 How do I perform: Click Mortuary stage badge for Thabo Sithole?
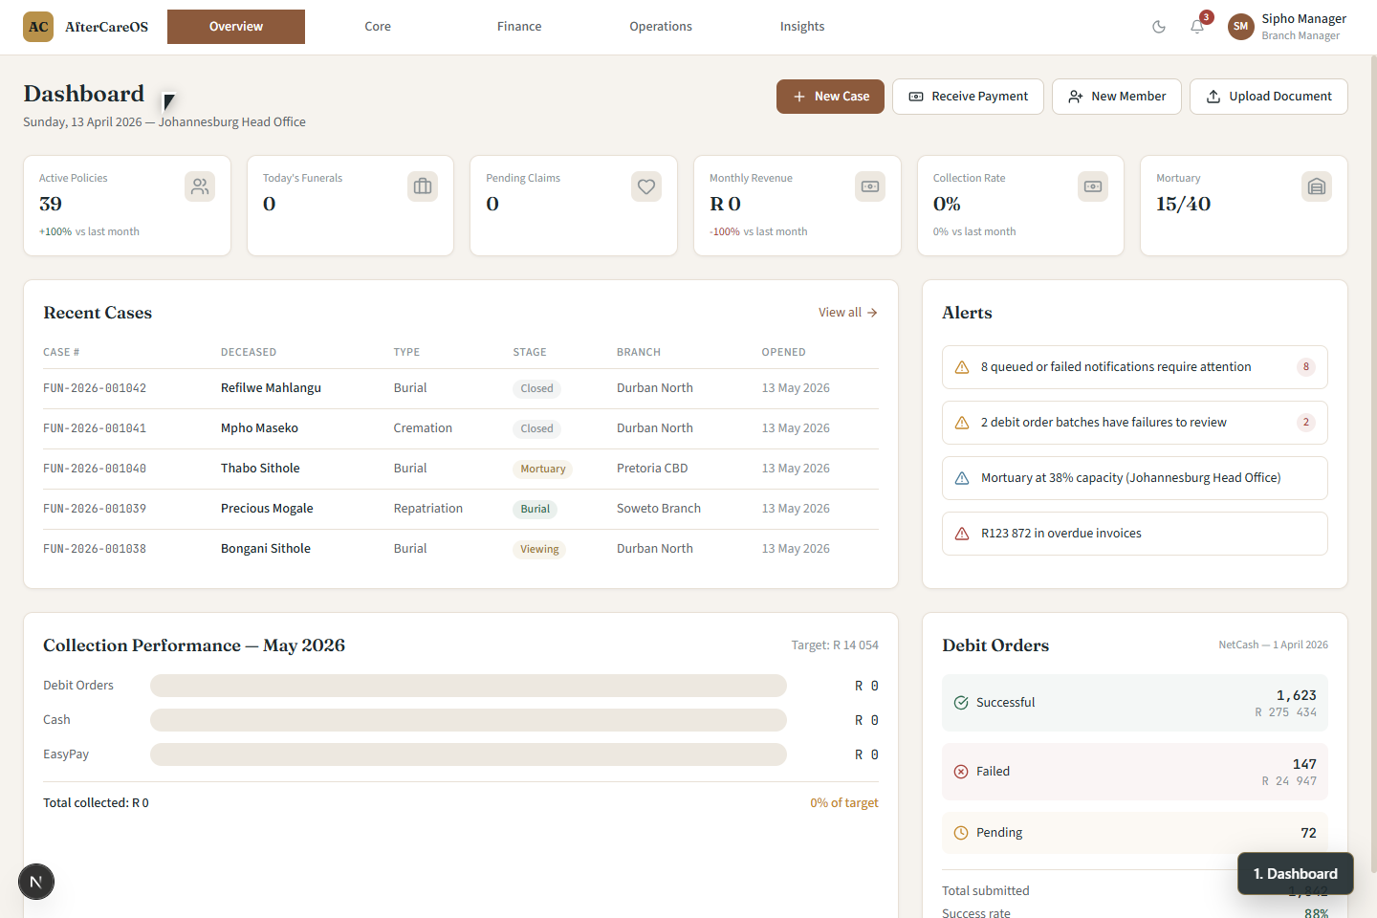(543, 470)
